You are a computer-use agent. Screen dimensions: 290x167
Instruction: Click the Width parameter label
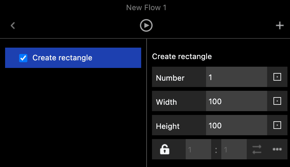coord(166,102)
